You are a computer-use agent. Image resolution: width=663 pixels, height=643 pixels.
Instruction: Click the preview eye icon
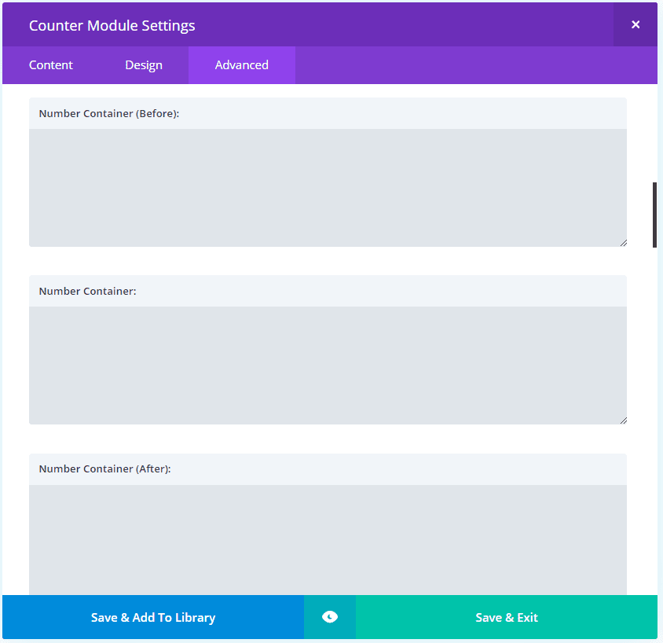330,617
